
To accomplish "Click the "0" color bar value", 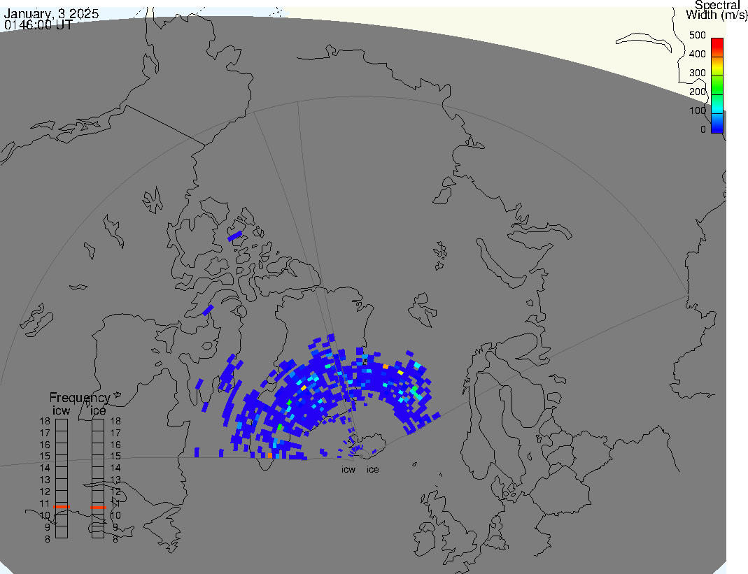I will coord(703,129).
